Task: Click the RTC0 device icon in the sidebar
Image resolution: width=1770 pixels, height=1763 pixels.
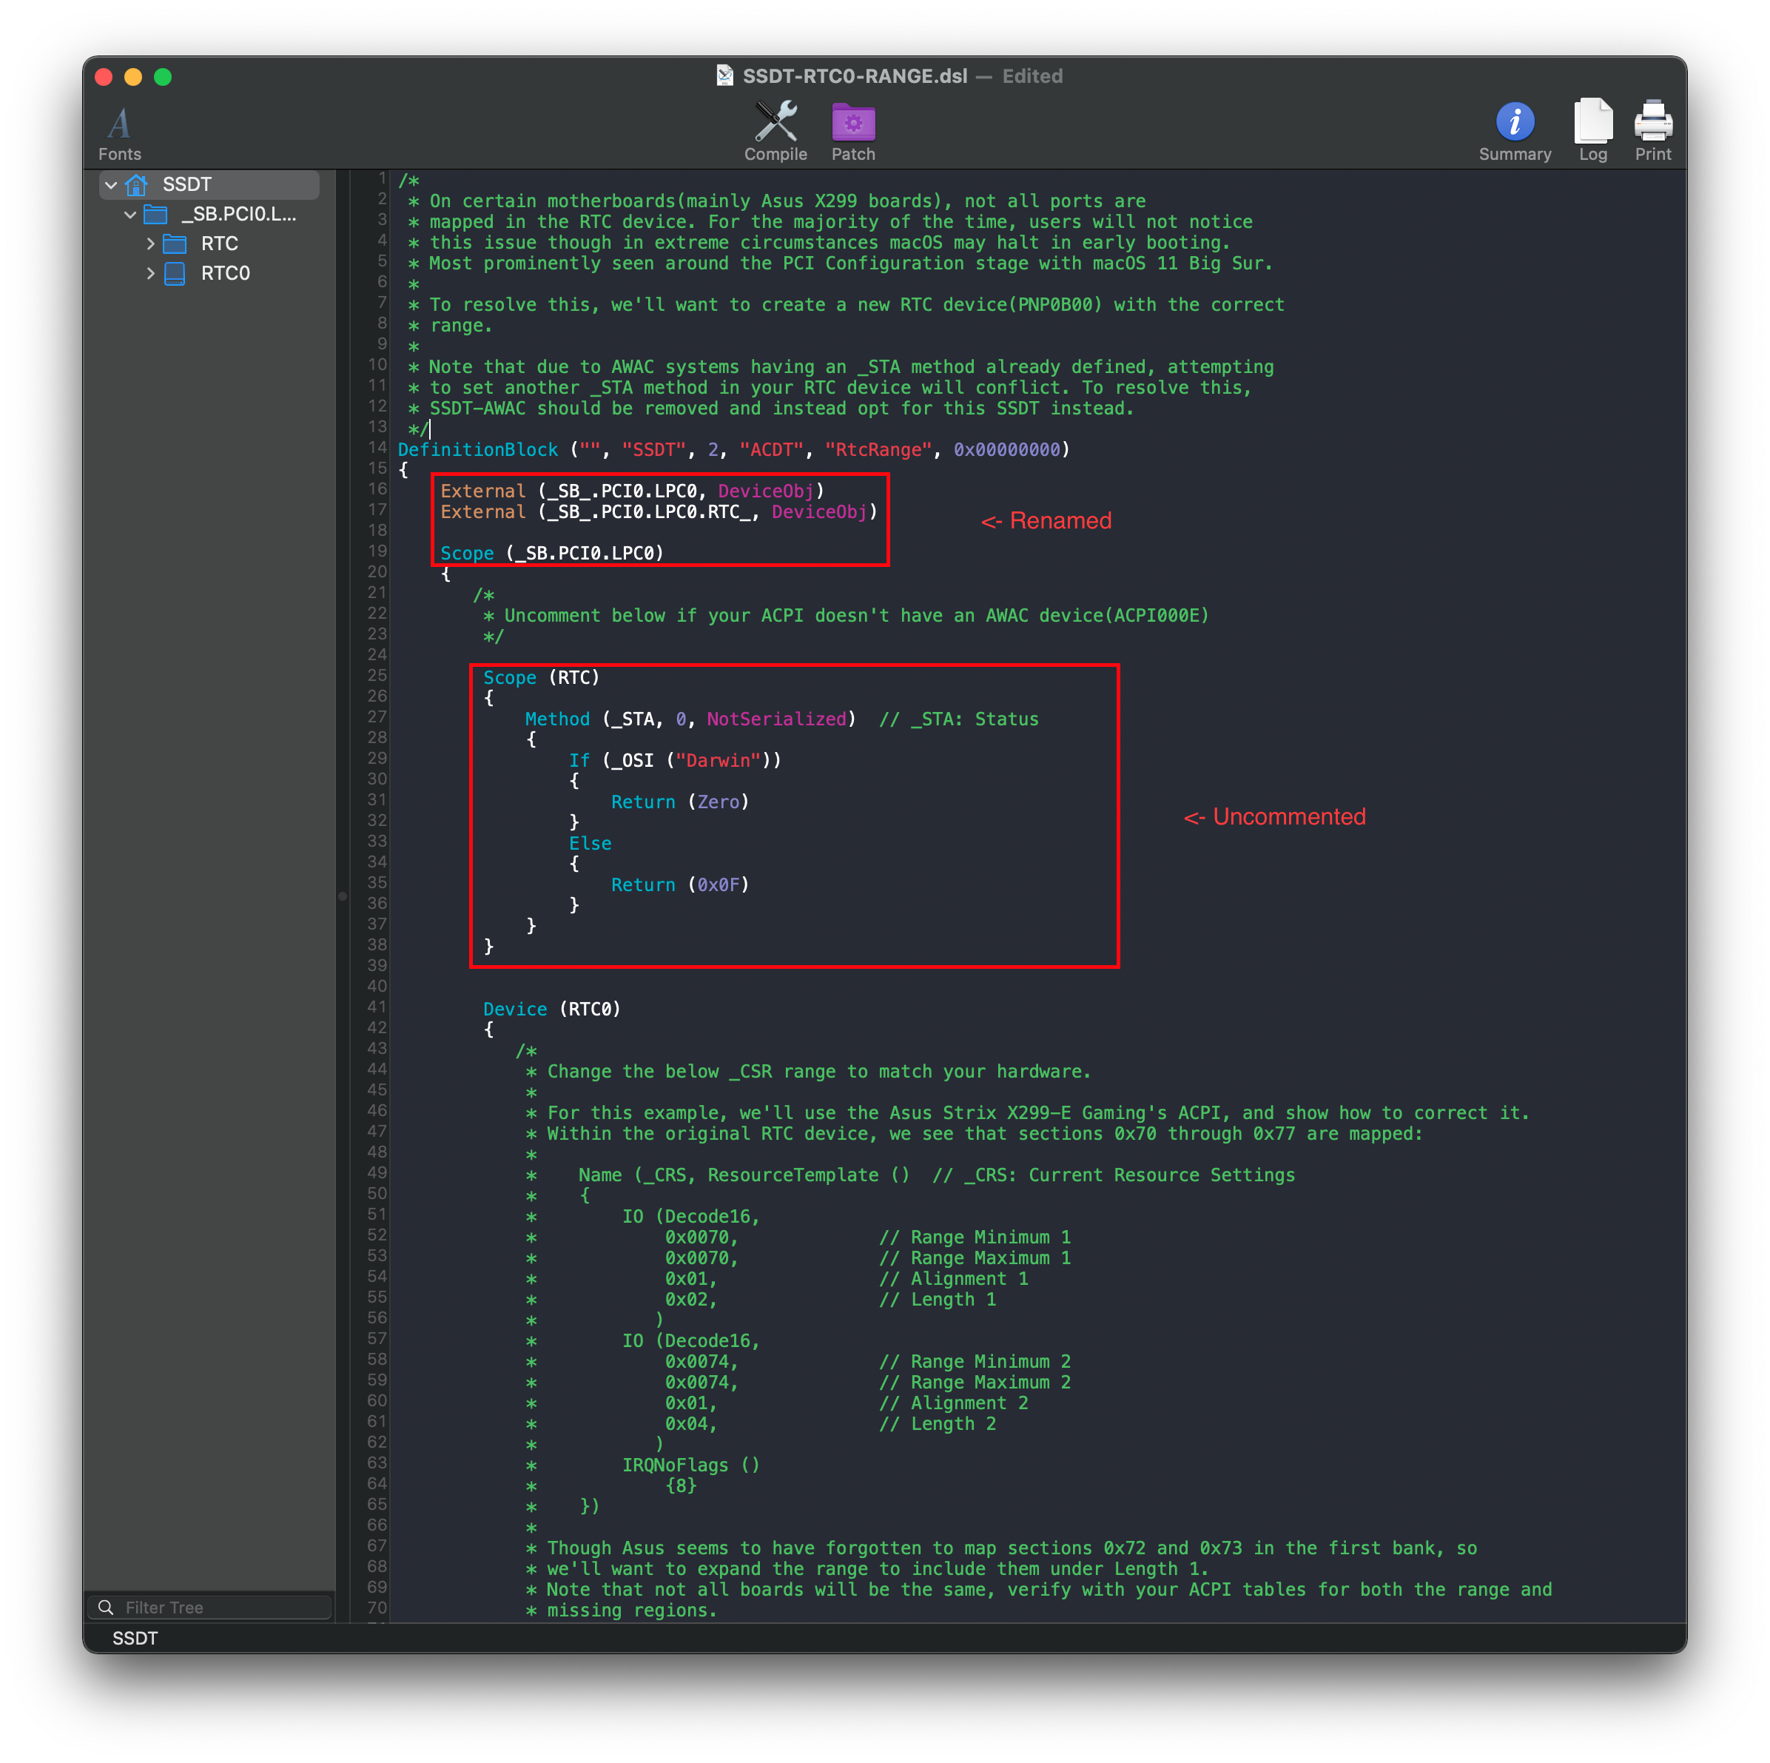Action: click(173, 273)
